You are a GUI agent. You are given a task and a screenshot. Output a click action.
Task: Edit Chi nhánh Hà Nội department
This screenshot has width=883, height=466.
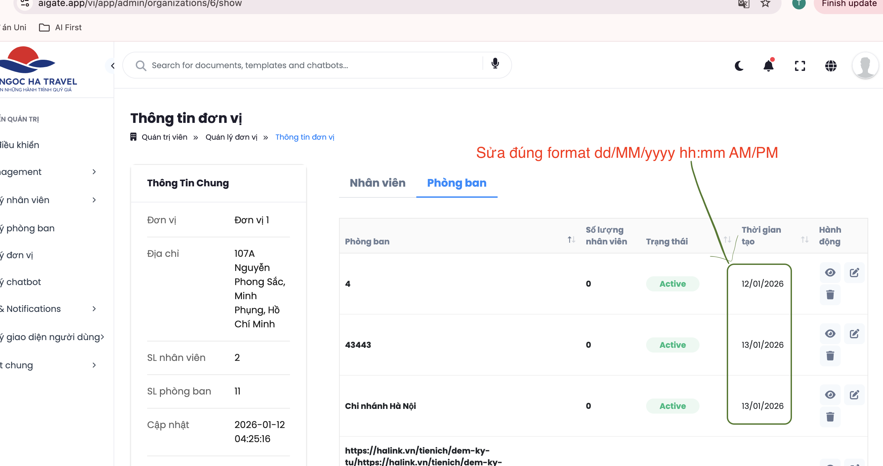(x=854, y=395)
